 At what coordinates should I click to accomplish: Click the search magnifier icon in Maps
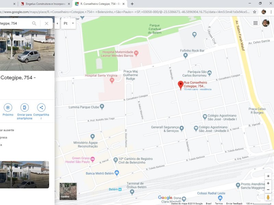click(34, 23)
